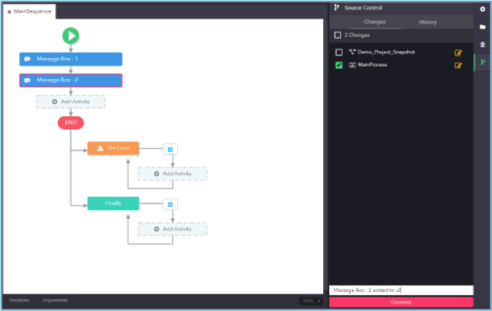Screen dimensions: 492x311
Task: Click the warning icon on On Error block
Action: [x=100, y=148]
